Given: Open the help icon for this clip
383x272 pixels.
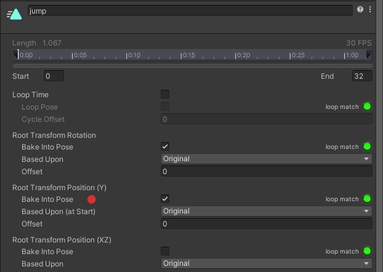Looking at the screenshot, I should point(360,10).
